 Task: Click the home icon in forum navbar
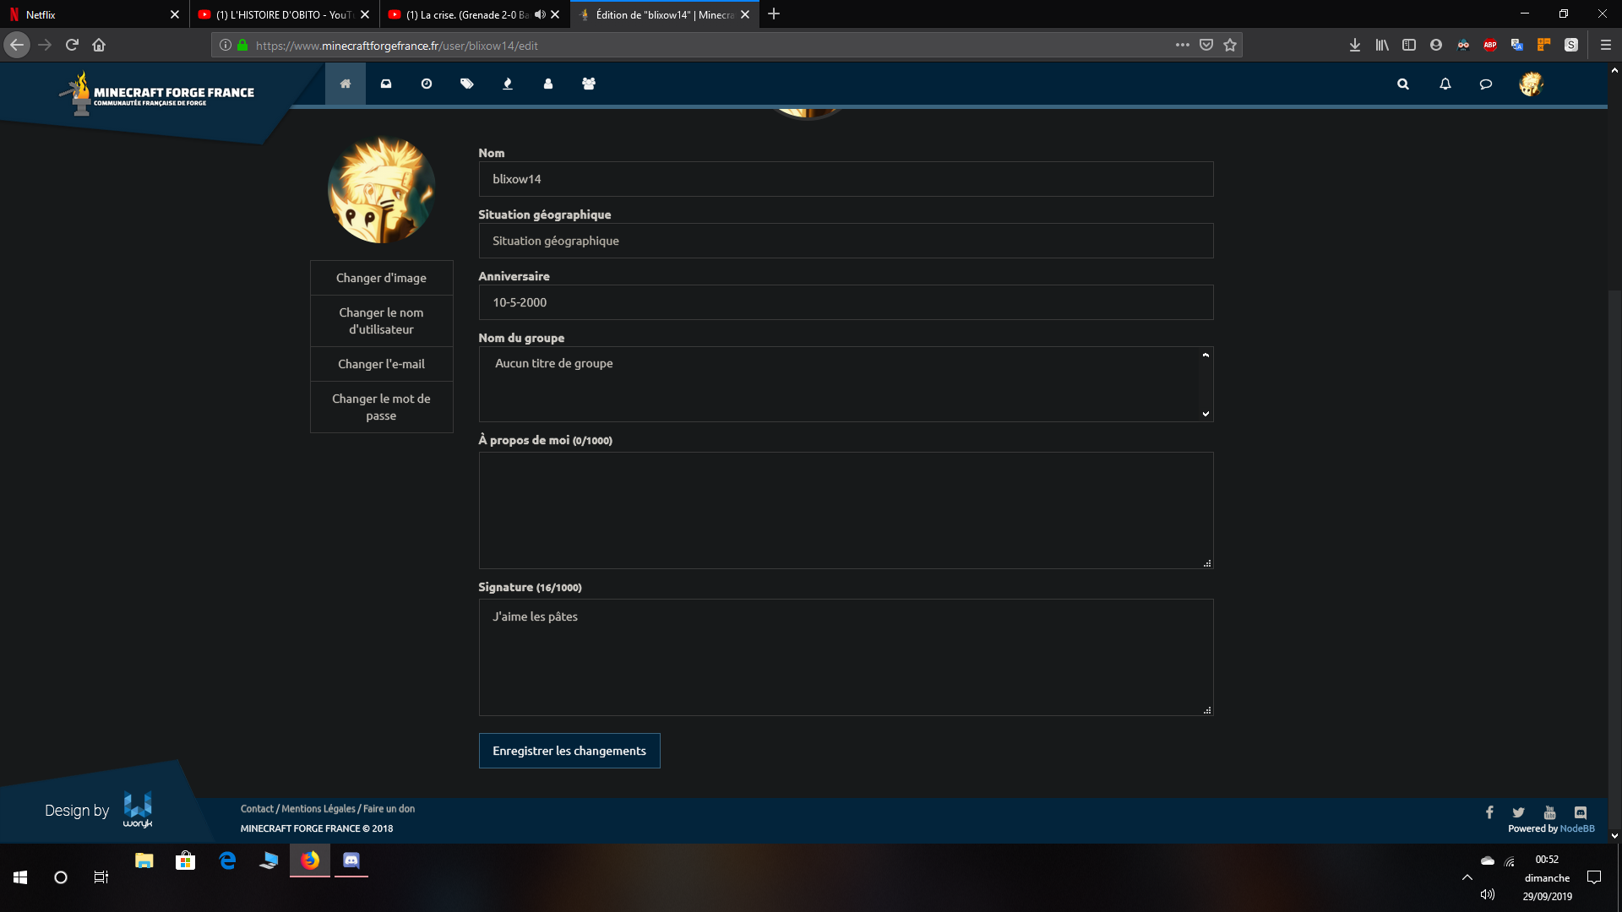(x=345, y=84)
